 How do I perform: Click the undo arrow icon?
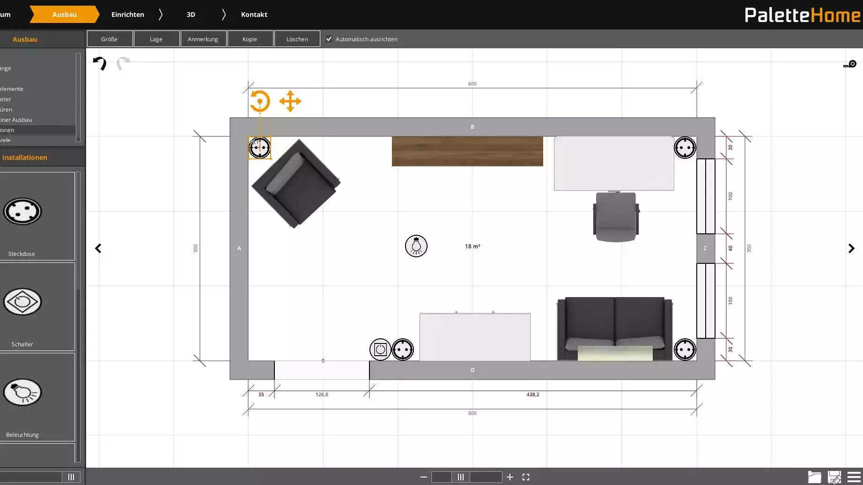[99, 63]
